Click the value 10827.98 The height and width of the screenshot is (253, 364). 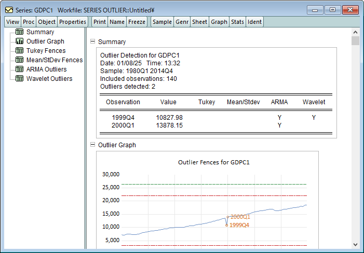tap(169, 118)
